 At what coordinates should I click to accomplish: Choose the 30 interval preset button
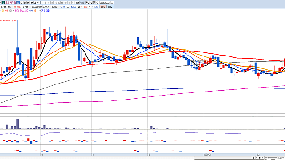(x=59, y=3)
